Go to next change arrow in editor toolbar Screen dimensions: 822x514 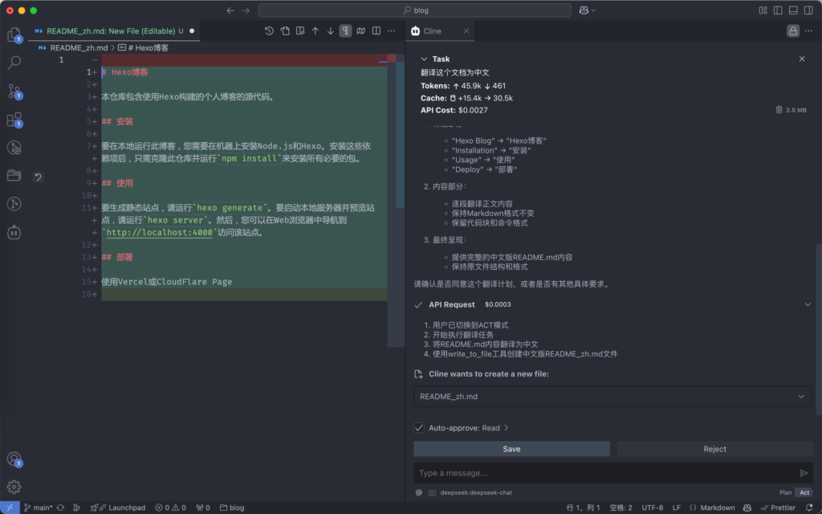click(x=330, y=31)
